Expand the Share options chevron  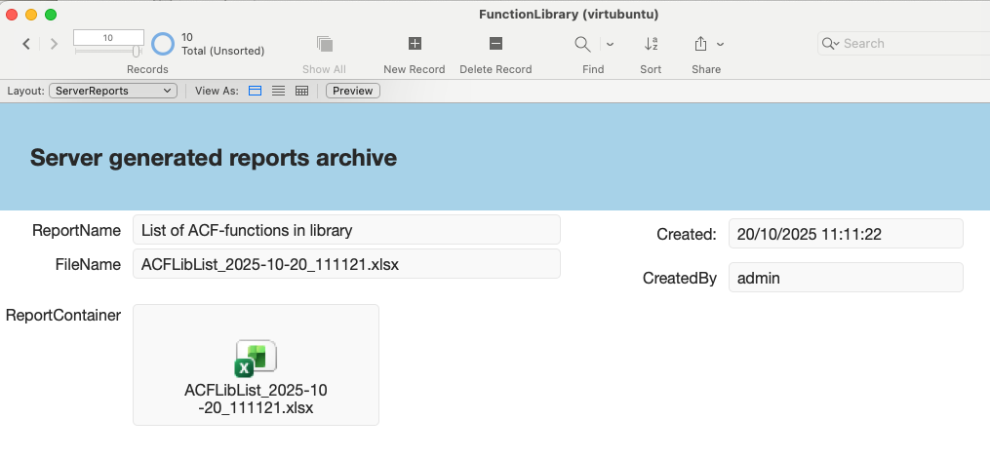[x=721, y=44]
